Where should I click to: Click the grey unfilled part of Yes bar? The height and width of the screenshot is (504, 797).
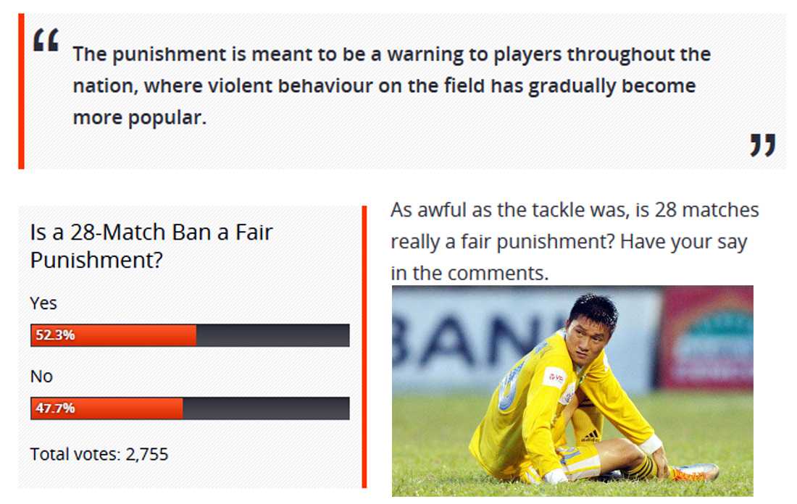272,335
